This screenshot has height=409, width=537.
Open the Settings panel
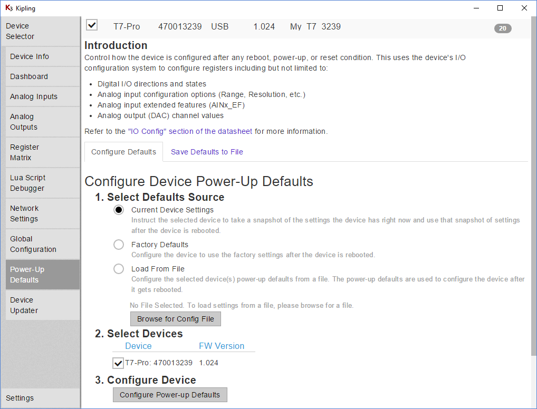click(20, 398)
